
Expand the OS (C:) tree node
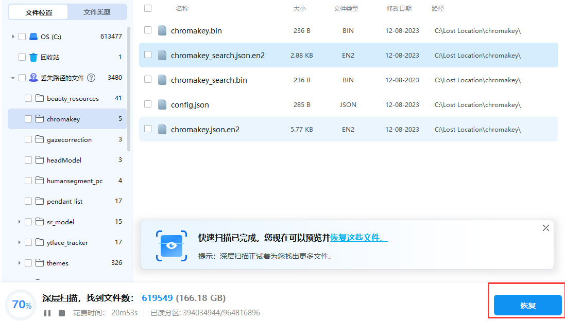[12, 37]
